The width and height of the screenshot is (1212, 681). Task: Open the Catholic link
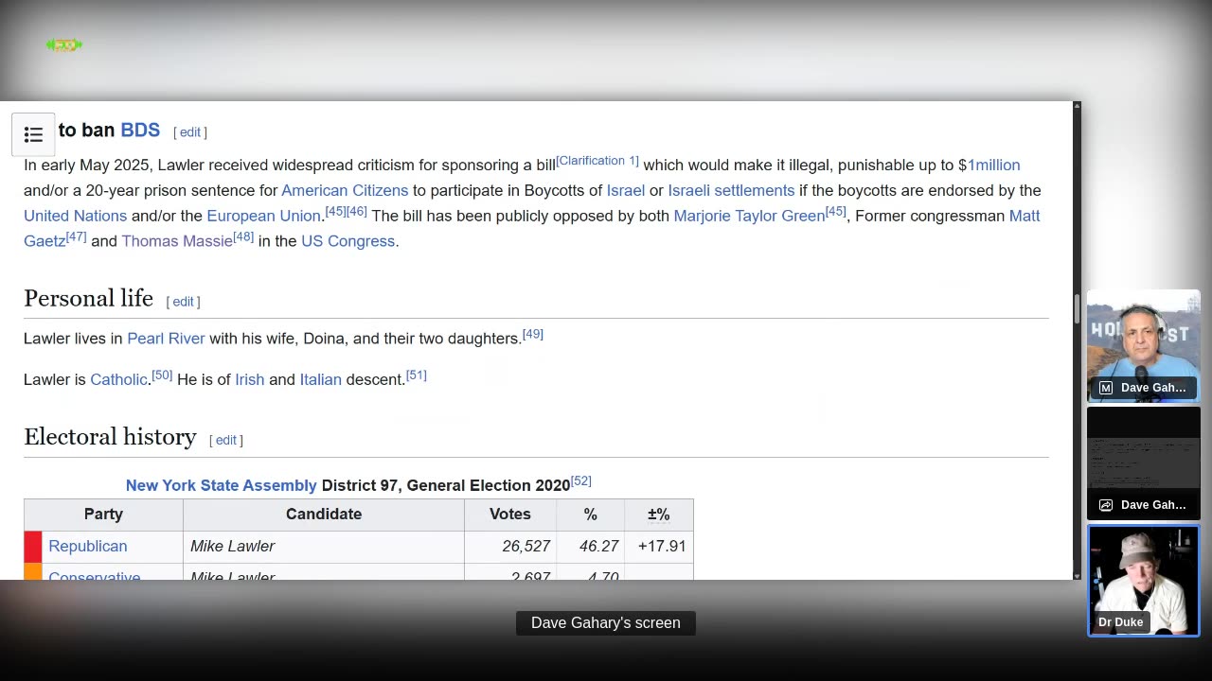(x=118, y=379)
